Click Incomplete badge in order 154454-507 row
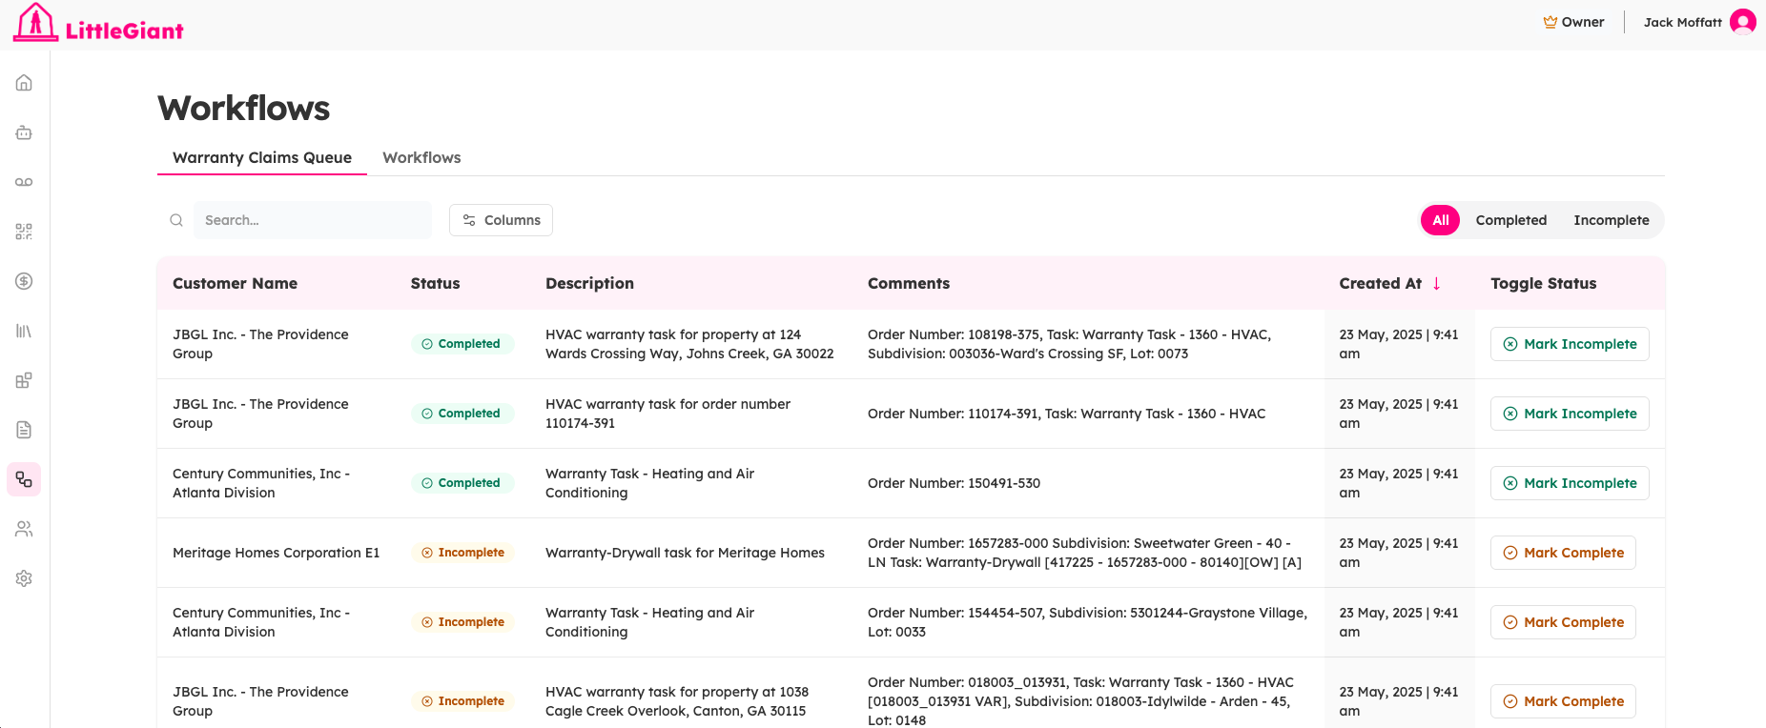 (462, 622)
